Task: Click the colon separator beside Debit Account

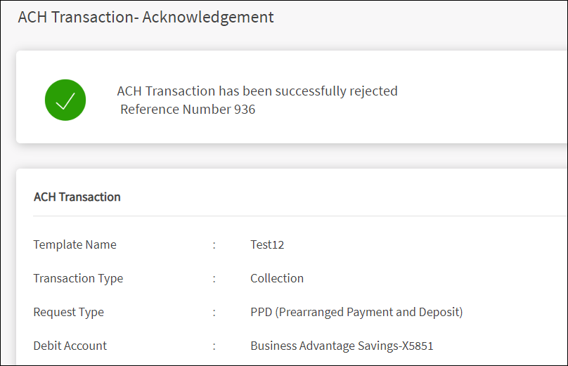Action: [x=214, y=346]
